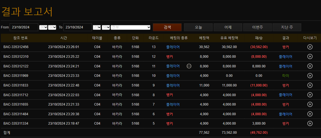This screenshot has height=138, width=321.
Task: Open the From minute dropdown
Action: [x=52, y=27]
